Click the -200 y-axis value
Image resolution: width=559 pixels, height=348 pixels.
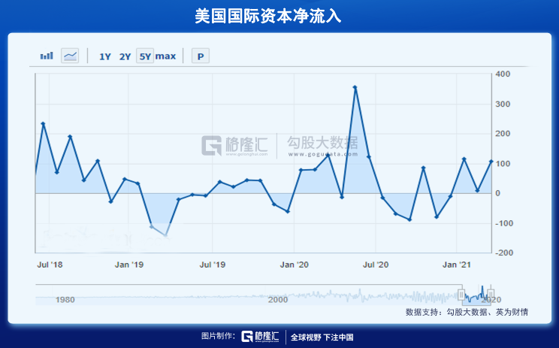(x=504, y=253)
